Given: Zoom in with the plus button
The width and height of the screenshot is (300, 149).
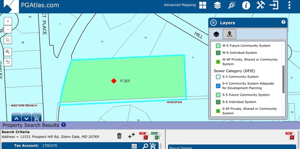Looking at the screenshot, I should tap(8, 22).
